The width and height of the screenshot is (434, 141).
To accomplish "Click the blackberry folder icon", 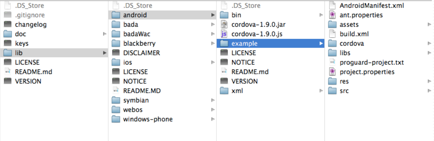I will pyautogui.click(x=116, y=43).
